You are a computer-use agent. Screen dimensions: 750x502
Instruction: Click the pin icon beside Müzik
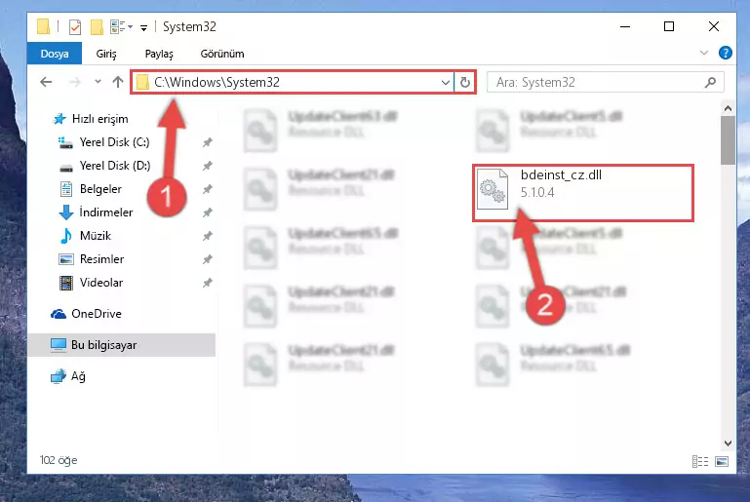(x=207, y=236)
